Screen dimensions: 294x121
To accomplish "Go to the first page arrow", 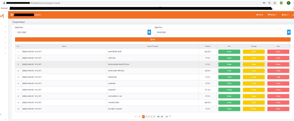I will (x=136, y=117).
